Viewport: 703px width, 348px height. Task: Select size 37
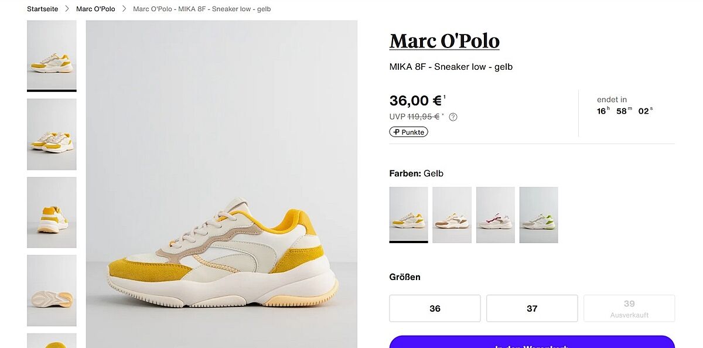point(532,308)
